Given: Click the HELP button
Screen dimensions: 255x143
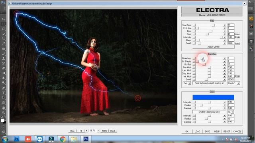Looking at the screenshot, I should click(x=217, y=131).
